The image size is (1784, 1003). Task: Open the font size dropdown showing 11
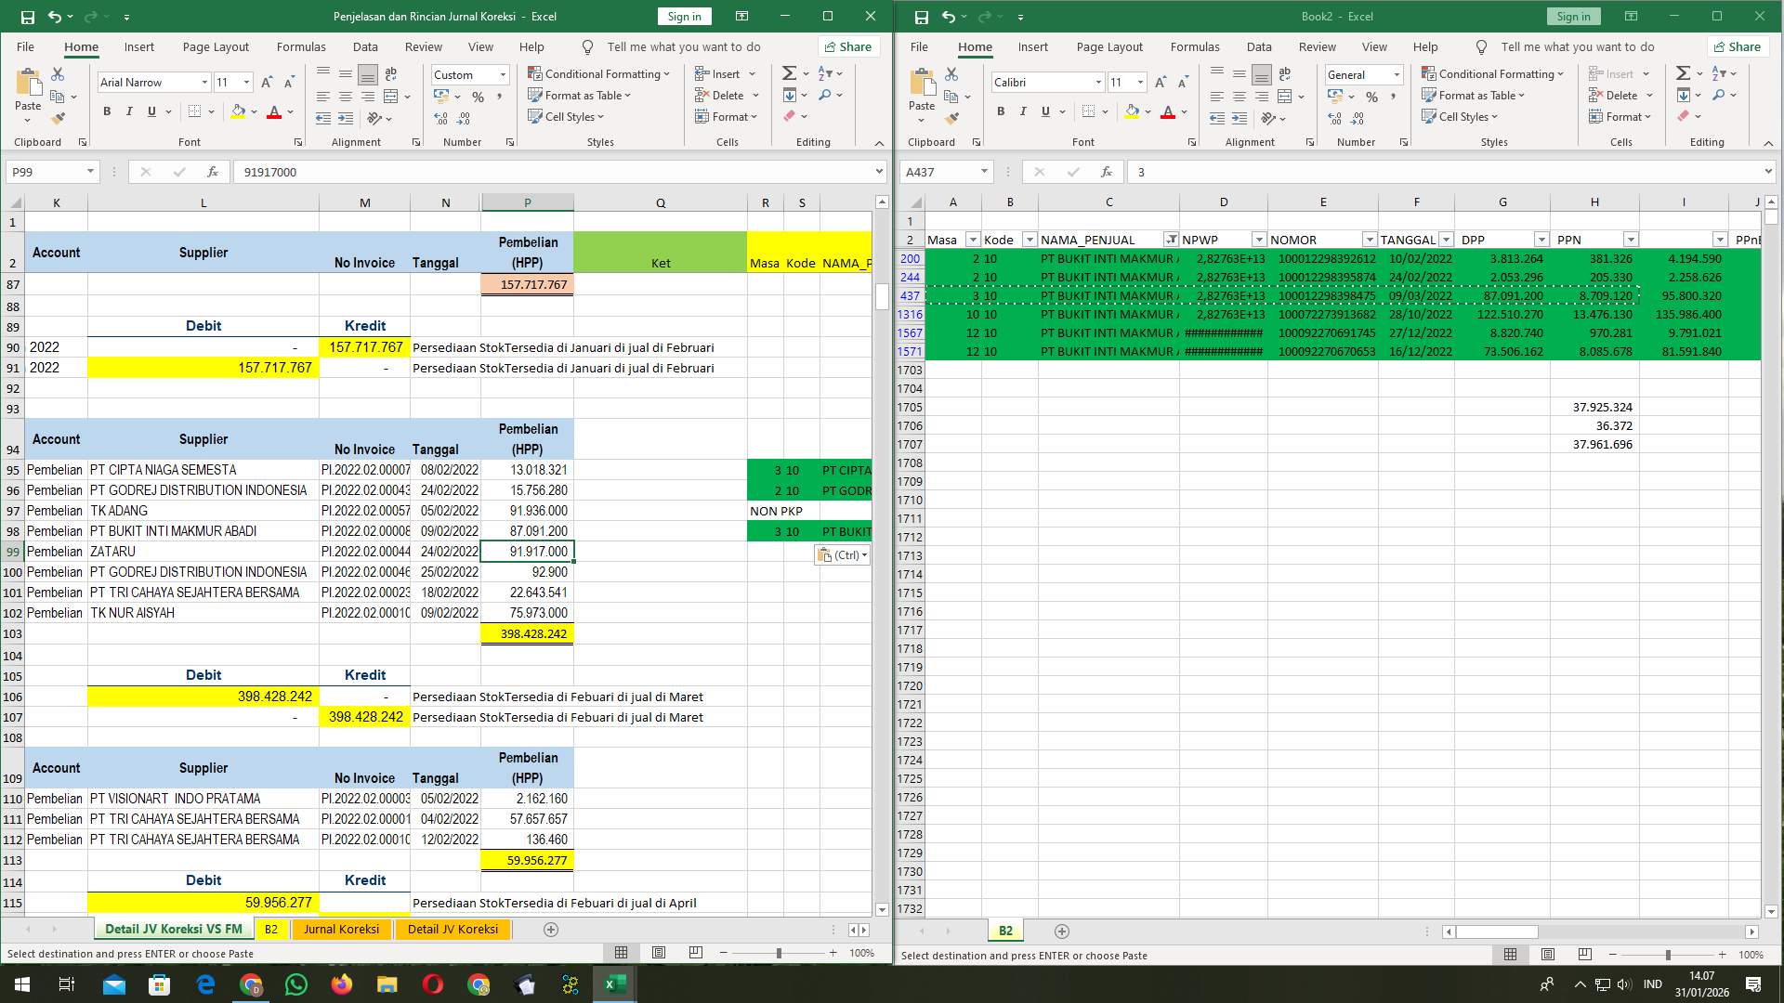click(231, 82)
